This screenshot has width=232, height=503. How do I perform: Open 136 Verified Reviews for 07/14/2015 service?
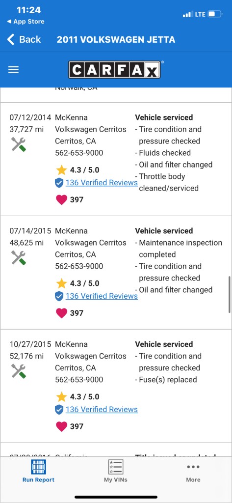click(x=102, y=296)
